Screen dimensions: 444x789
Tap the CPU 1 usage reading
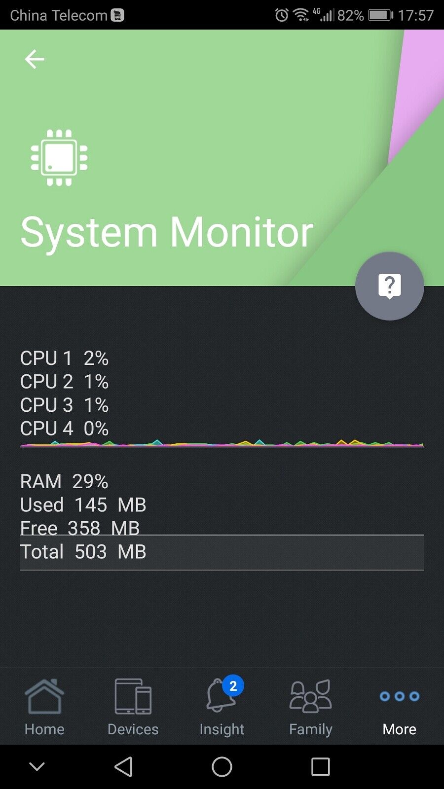[64, 358]
